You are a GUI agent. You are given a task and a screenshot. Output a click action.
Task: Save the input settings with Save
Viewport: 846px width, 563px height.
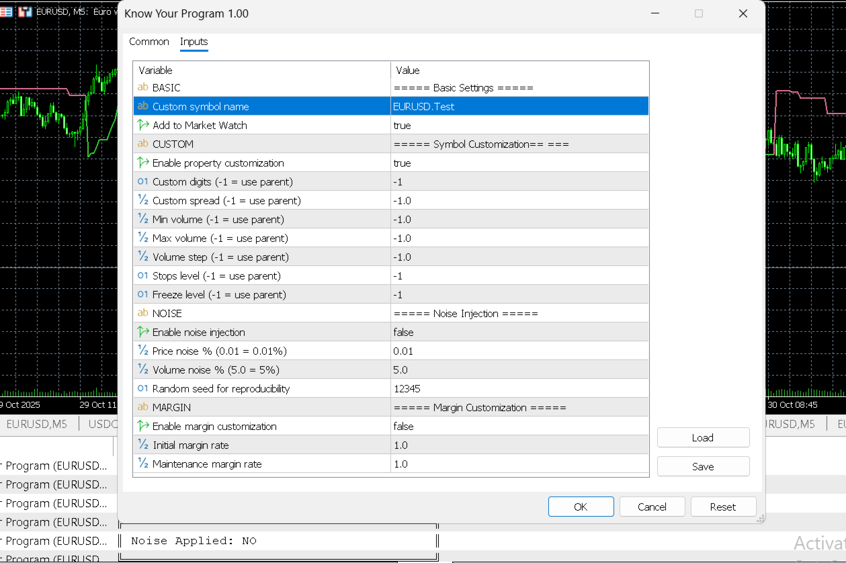click(703, 466)
